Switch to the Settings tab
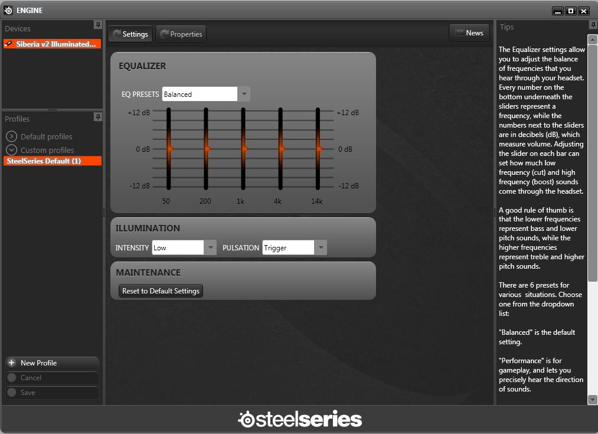Image resolution: width=598 pixels, height=434 pixels. (x=130, y=34)
